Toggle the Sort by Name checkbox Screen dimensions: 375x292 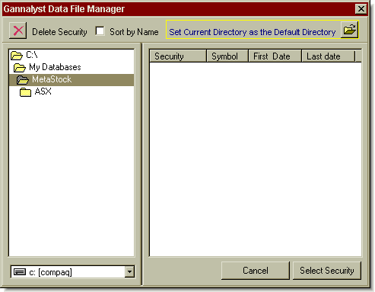tap(100, 31)
